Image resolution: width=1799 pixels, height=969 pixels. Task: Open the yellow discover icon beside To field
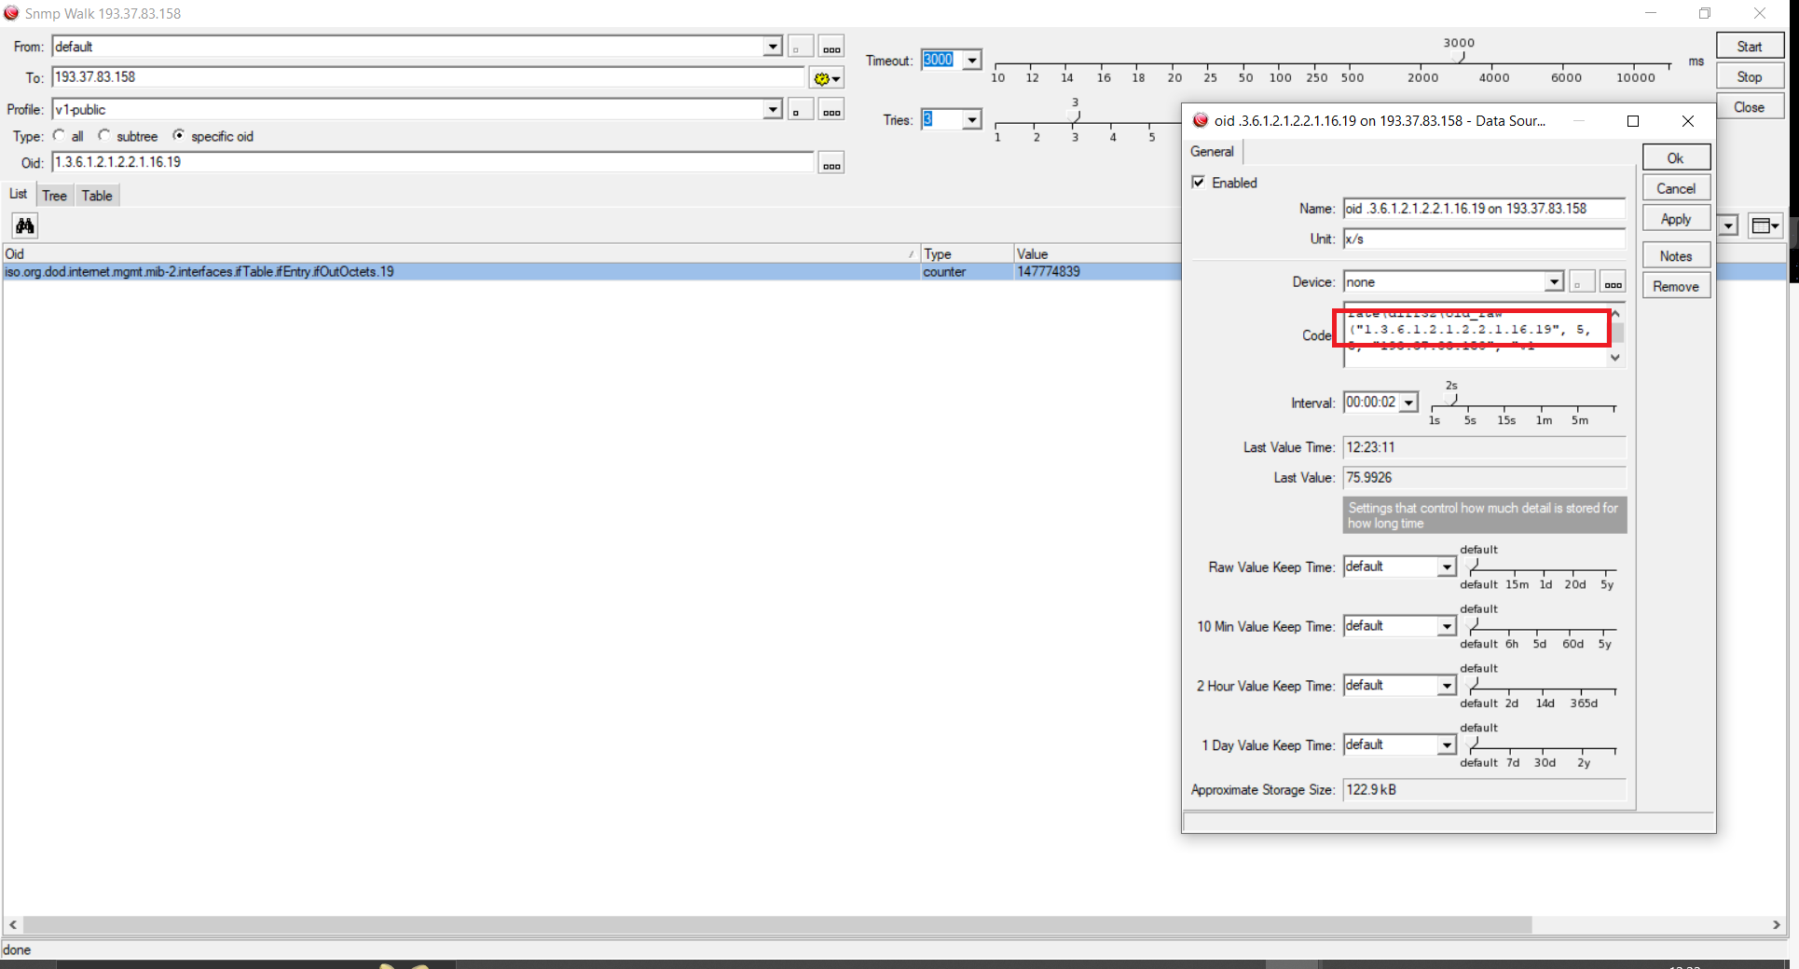click(x=826, y=78)
